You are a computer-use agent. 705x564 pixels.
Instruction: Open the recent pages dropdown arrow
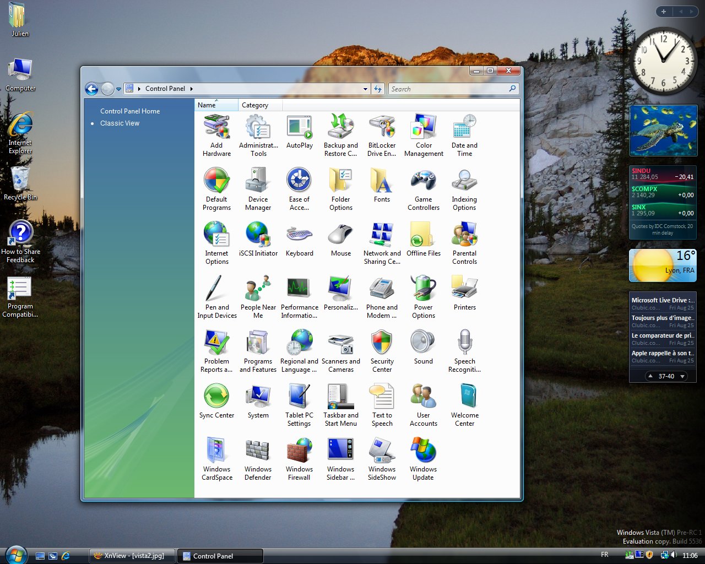(118, 89)
